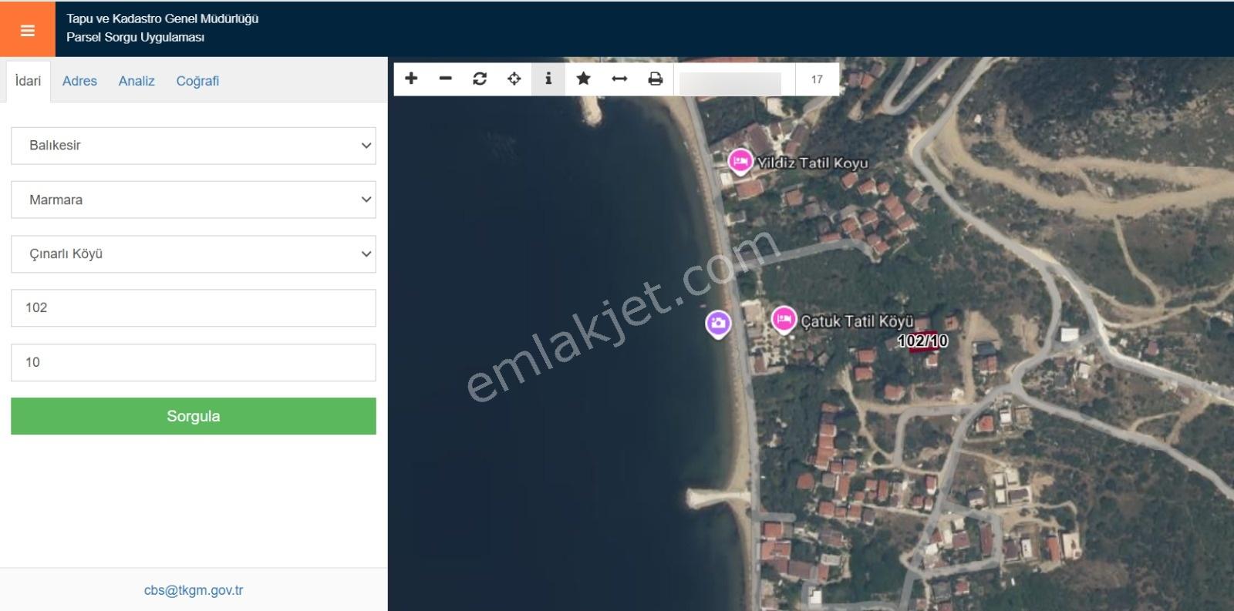This screenshot has height=611, width=1234.
Task: Activate the crosshair locate tool
Action: 514,79
